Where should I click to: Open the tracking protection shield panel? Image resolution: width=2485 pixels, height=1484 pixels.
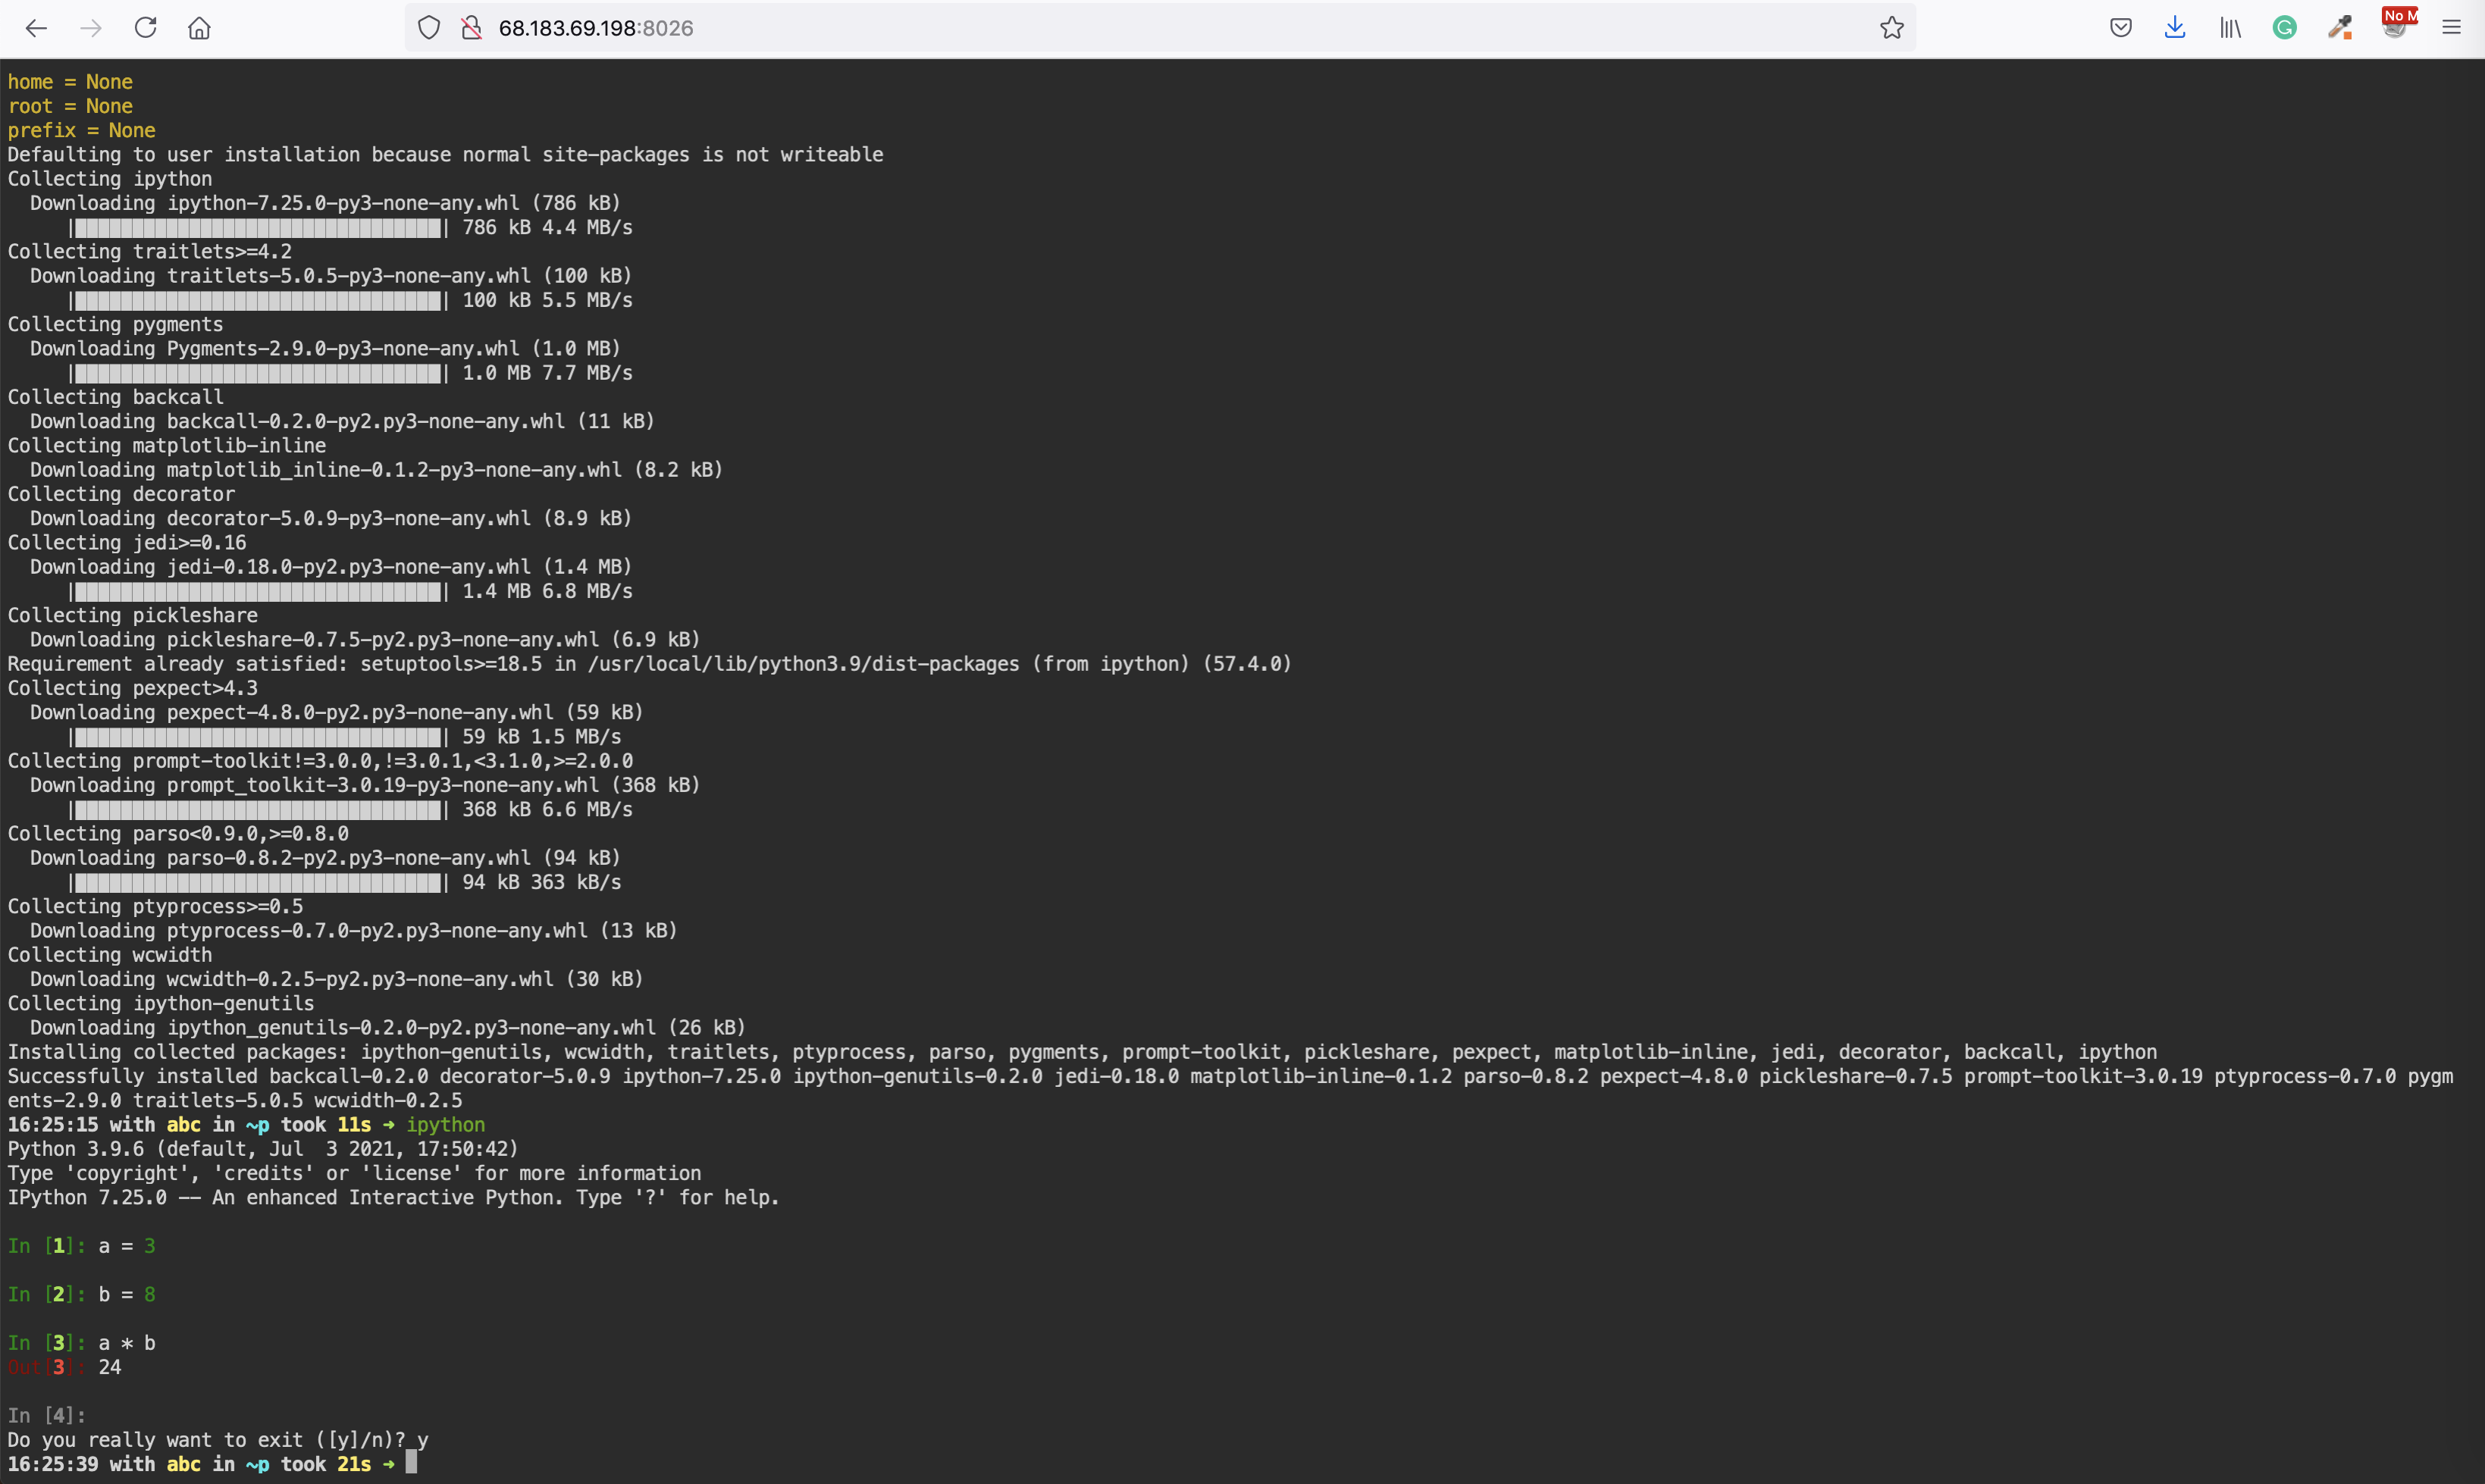click(x=429, y=28)
